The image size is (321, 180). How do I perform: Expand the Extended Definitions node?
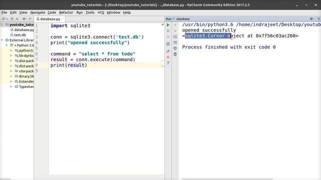pos(11,81)
